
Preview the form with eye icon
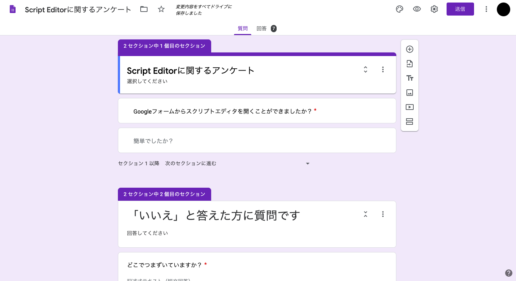tap(417, 9)
